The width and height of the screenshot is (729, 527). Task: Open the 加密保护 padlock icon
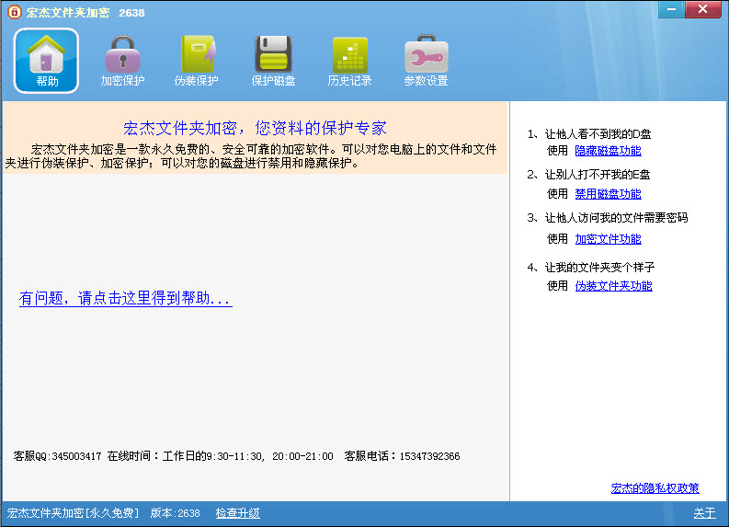[122, 61]
